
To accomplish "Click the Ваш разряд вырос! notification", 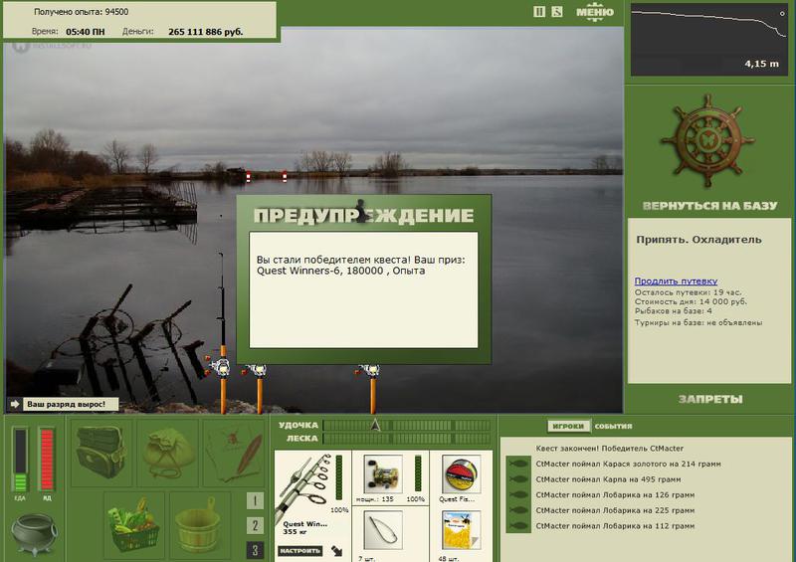I will click(x=71, y=404).
